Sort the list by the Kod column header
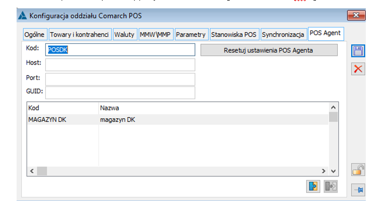Viewport: 372px width, 201px height. (x=63, y=108)
